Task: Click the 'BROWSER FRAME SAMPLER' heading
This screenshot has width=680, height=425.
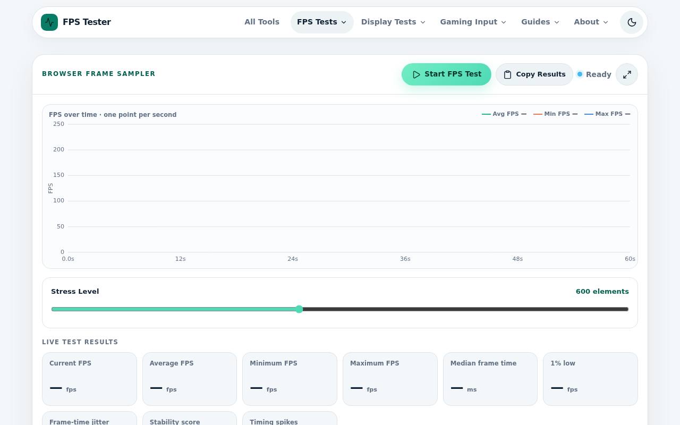Action: (99, 74)
